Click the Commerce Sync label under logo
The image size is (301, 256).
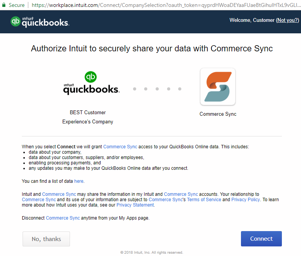point(218,114)
